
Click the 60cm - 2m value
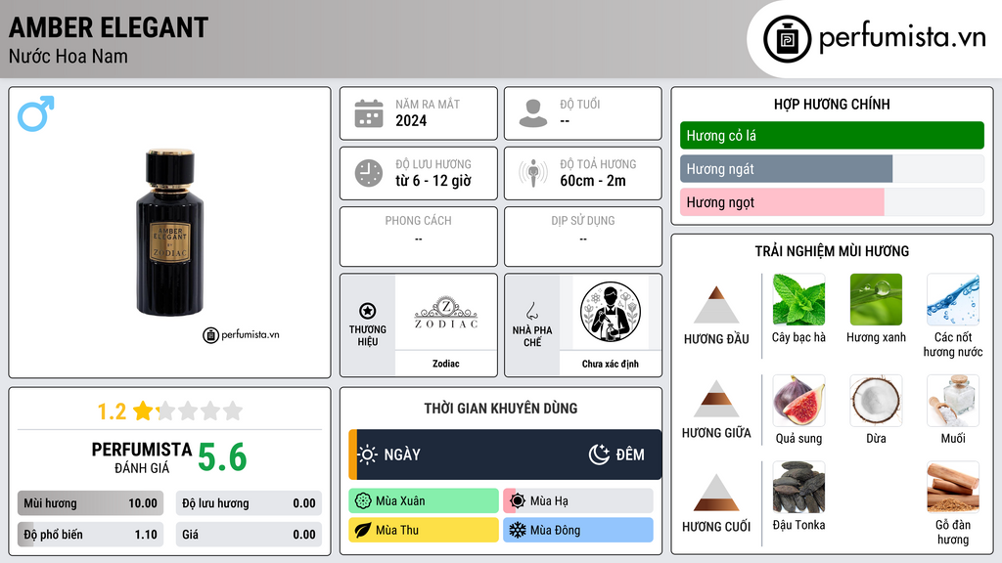(x=593, y=181)
